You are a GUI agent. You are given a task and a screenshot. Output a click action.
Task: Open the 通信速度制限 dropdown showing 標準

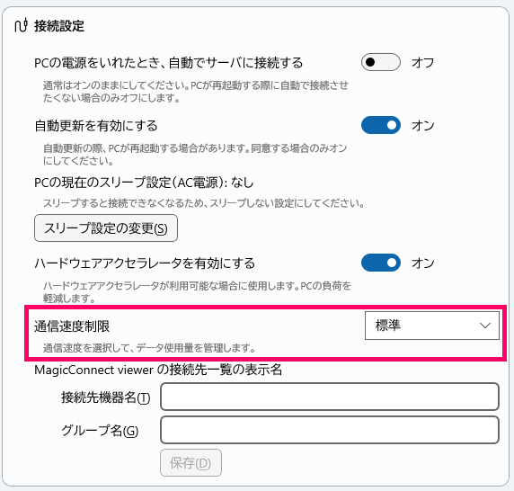click(432, 326)
